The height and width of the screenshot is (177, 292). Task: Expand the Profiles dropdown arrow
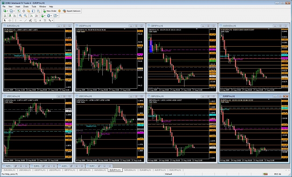coord(14,11)
